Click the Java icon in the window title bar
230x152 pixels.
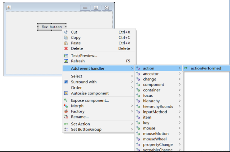coord(9,7)
